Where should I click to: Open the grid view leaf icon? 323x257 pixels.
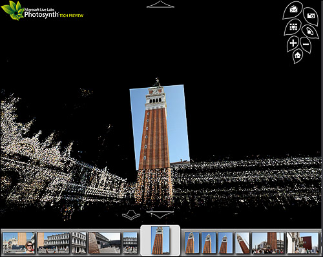point(293,27)
